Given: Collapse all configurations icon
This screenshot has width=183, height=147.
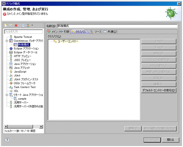Looking at the screenshot, I should 23,25.
